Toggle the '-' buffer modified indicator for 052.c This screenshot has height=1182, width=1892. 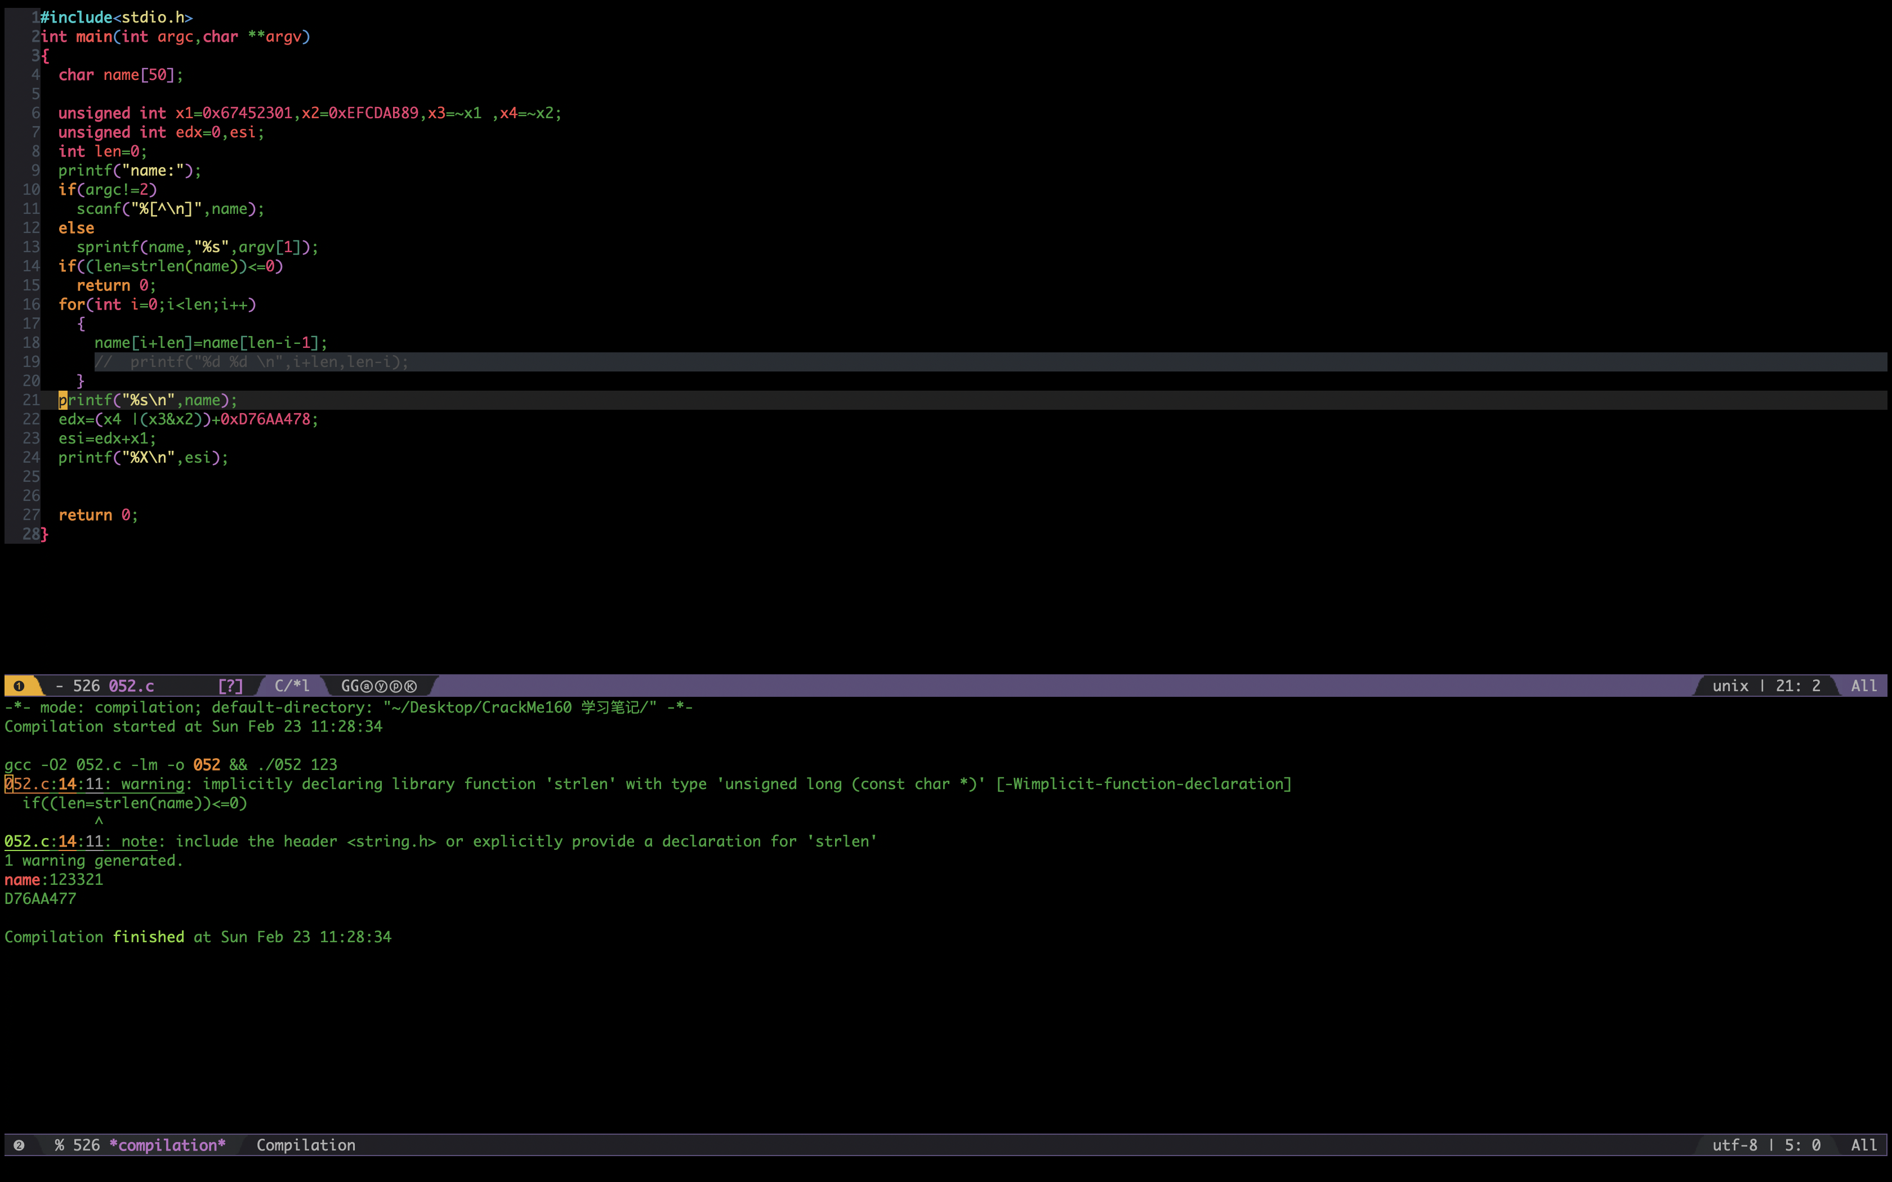point(60,686)
